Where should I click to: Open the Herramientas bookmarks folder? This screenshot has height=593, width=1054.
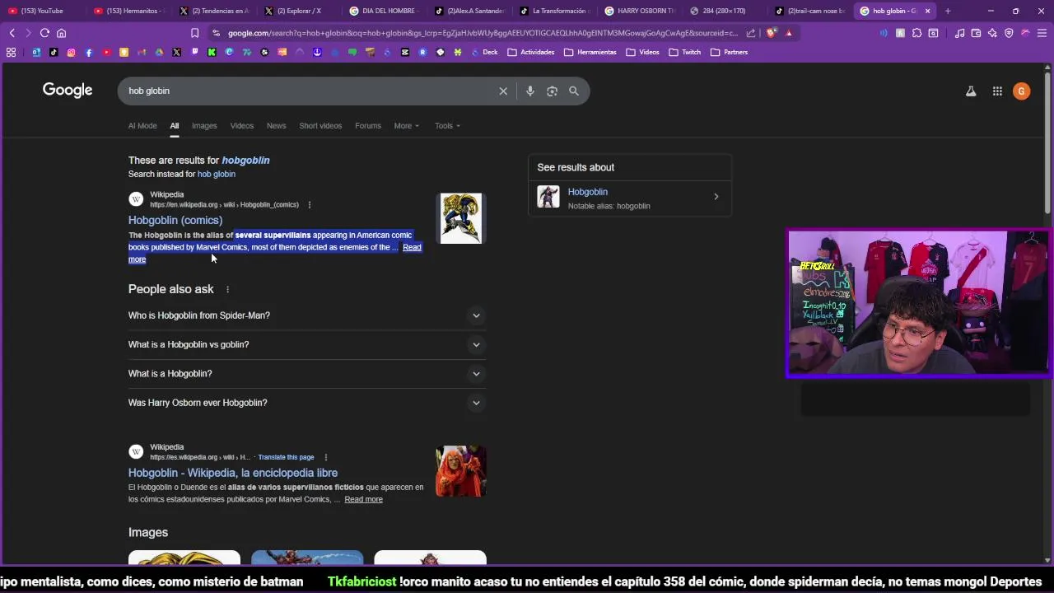(x=590, y=52)
